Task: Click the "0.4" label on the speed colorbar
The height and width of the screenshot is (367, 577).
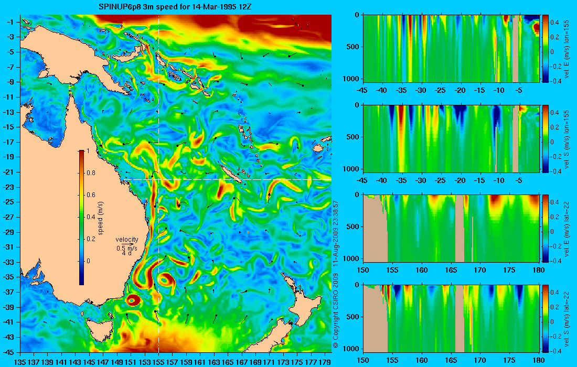Action: pos(91,217)
